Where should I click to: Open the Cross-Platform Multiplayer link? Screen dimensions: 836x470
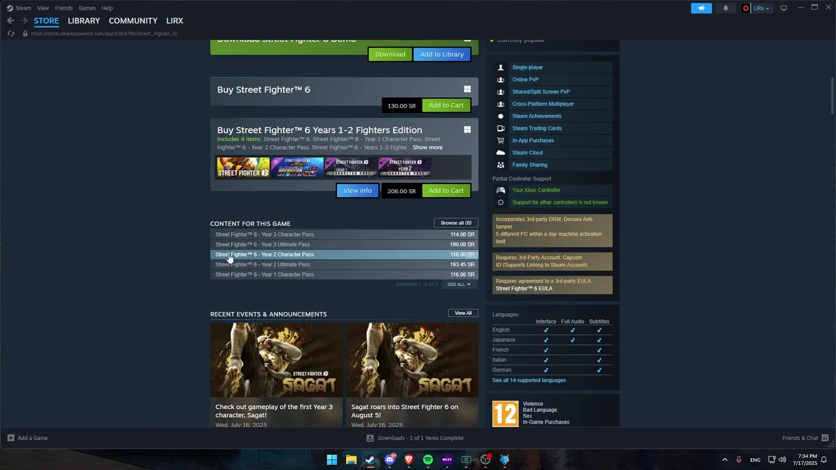pos(543,104)
